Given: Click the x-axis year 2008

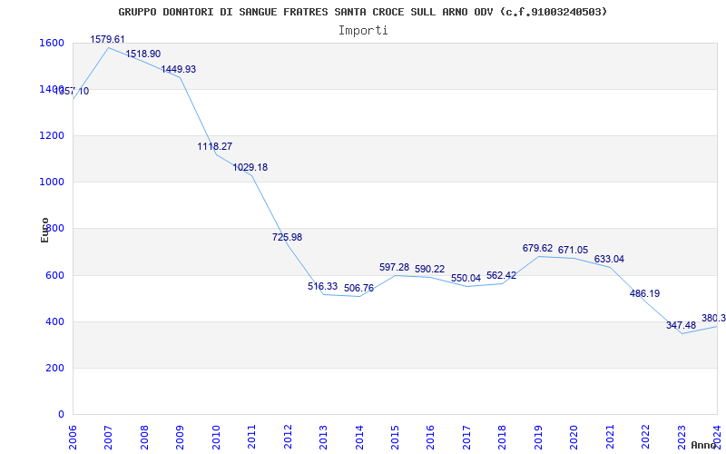Looking at the screenshot, I should click(144, 438).
